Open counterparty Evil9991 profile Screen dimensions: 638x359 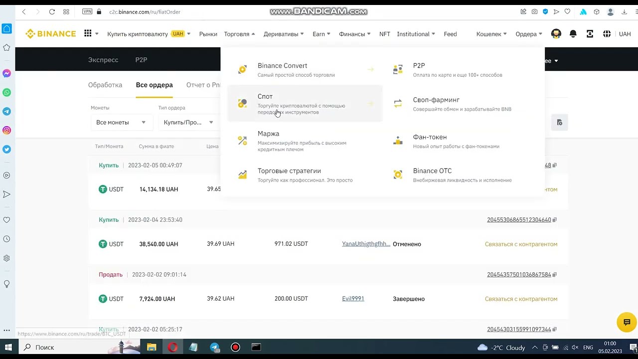pyautogui.click(x=353, y=299)
